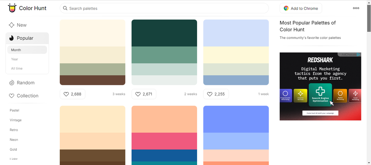Like the palette with 2,688 likes

coord(72,94)
